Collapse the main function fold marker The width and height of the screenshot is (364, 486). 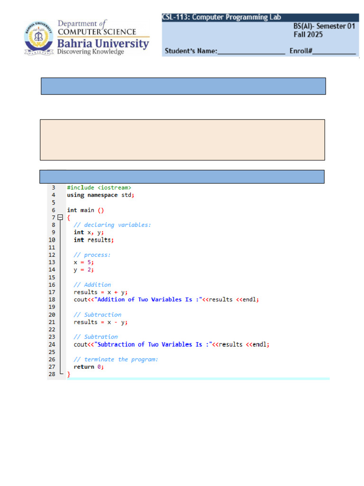pyautogui.click(x=60, y=217)
